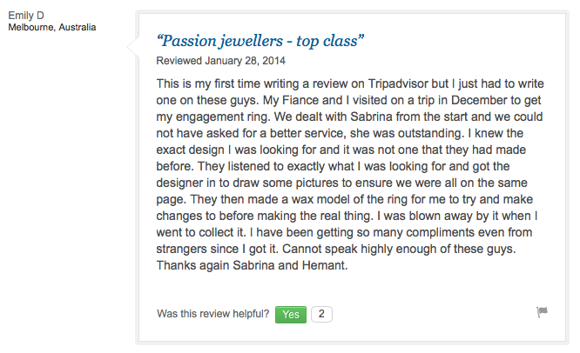Flag this review as inappropriate
580x353 pixels.
click(x=542, y=312)
